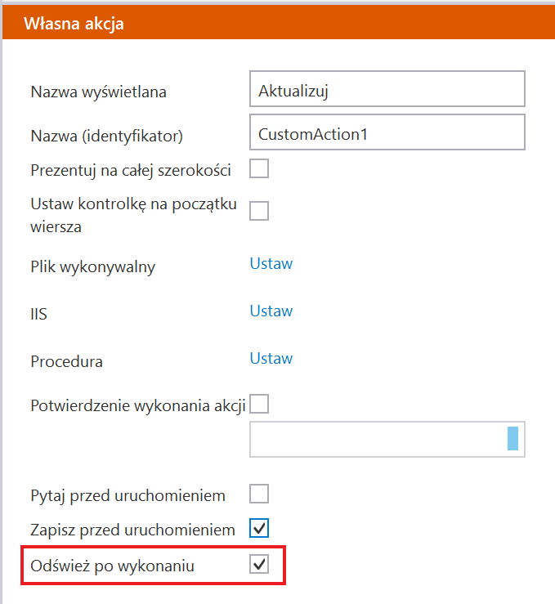Click the Nazwa wyświetlana label text
This screenshot has height=604, width=555.
tap(98, 92)
